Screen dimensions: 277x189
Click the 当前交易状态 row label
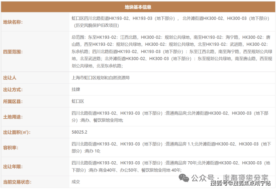coord(17,182)
